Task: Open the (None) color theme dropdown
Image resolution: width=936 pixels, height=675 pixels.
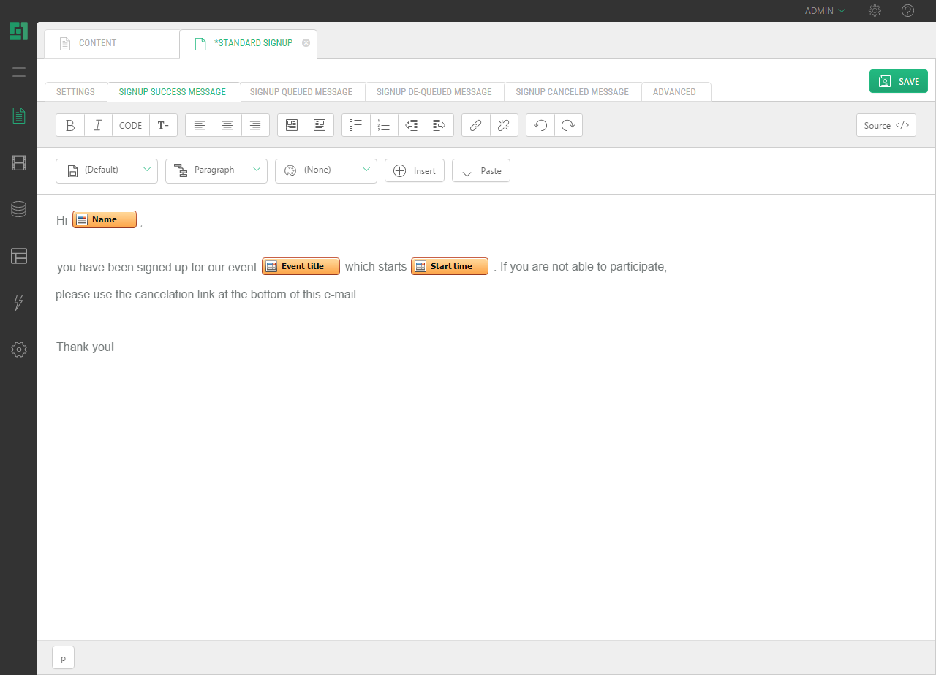Action: pyautogui.click(x=326, y=170)
